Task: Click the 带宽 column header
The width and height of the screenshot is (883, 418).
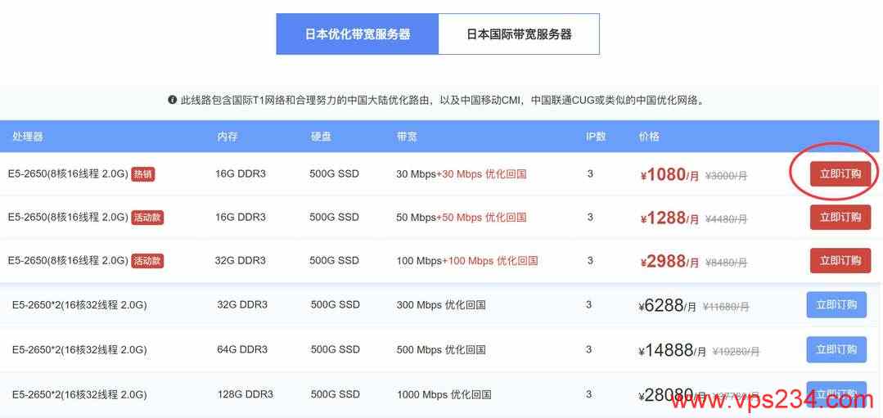Action: [x=407, y=137]
